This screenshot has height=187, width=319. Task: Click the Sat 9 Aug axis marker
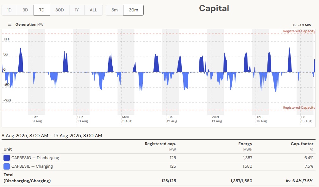[37, 119]
